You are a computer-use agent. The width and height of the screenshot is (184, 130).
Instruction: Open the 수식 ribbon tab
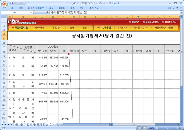tap(51, 8)
